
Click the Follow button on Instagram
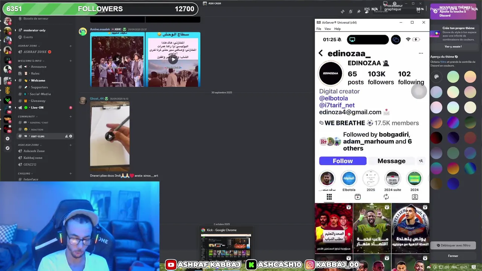coord(343,161)
